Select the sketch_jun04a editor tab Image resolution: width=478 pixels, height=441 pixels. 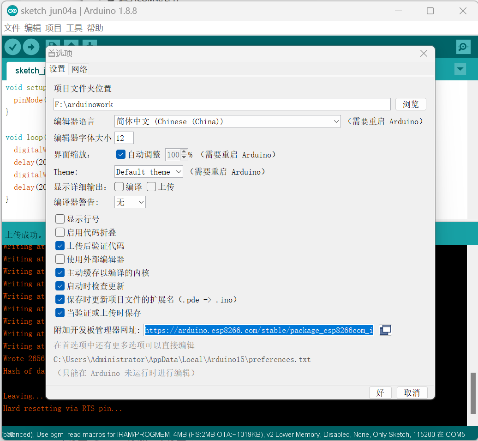point(27,71)
